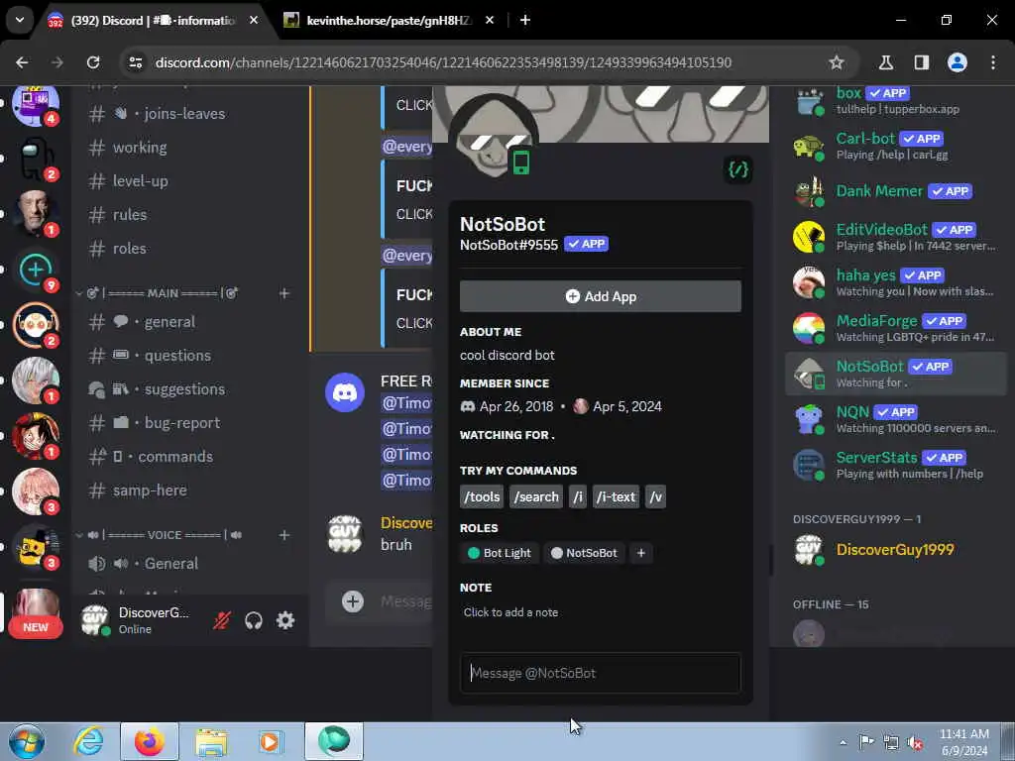The height and width of the screenshot is (761, 1015).
Task: Open the Windows Start menu
Action: (27, 741)
